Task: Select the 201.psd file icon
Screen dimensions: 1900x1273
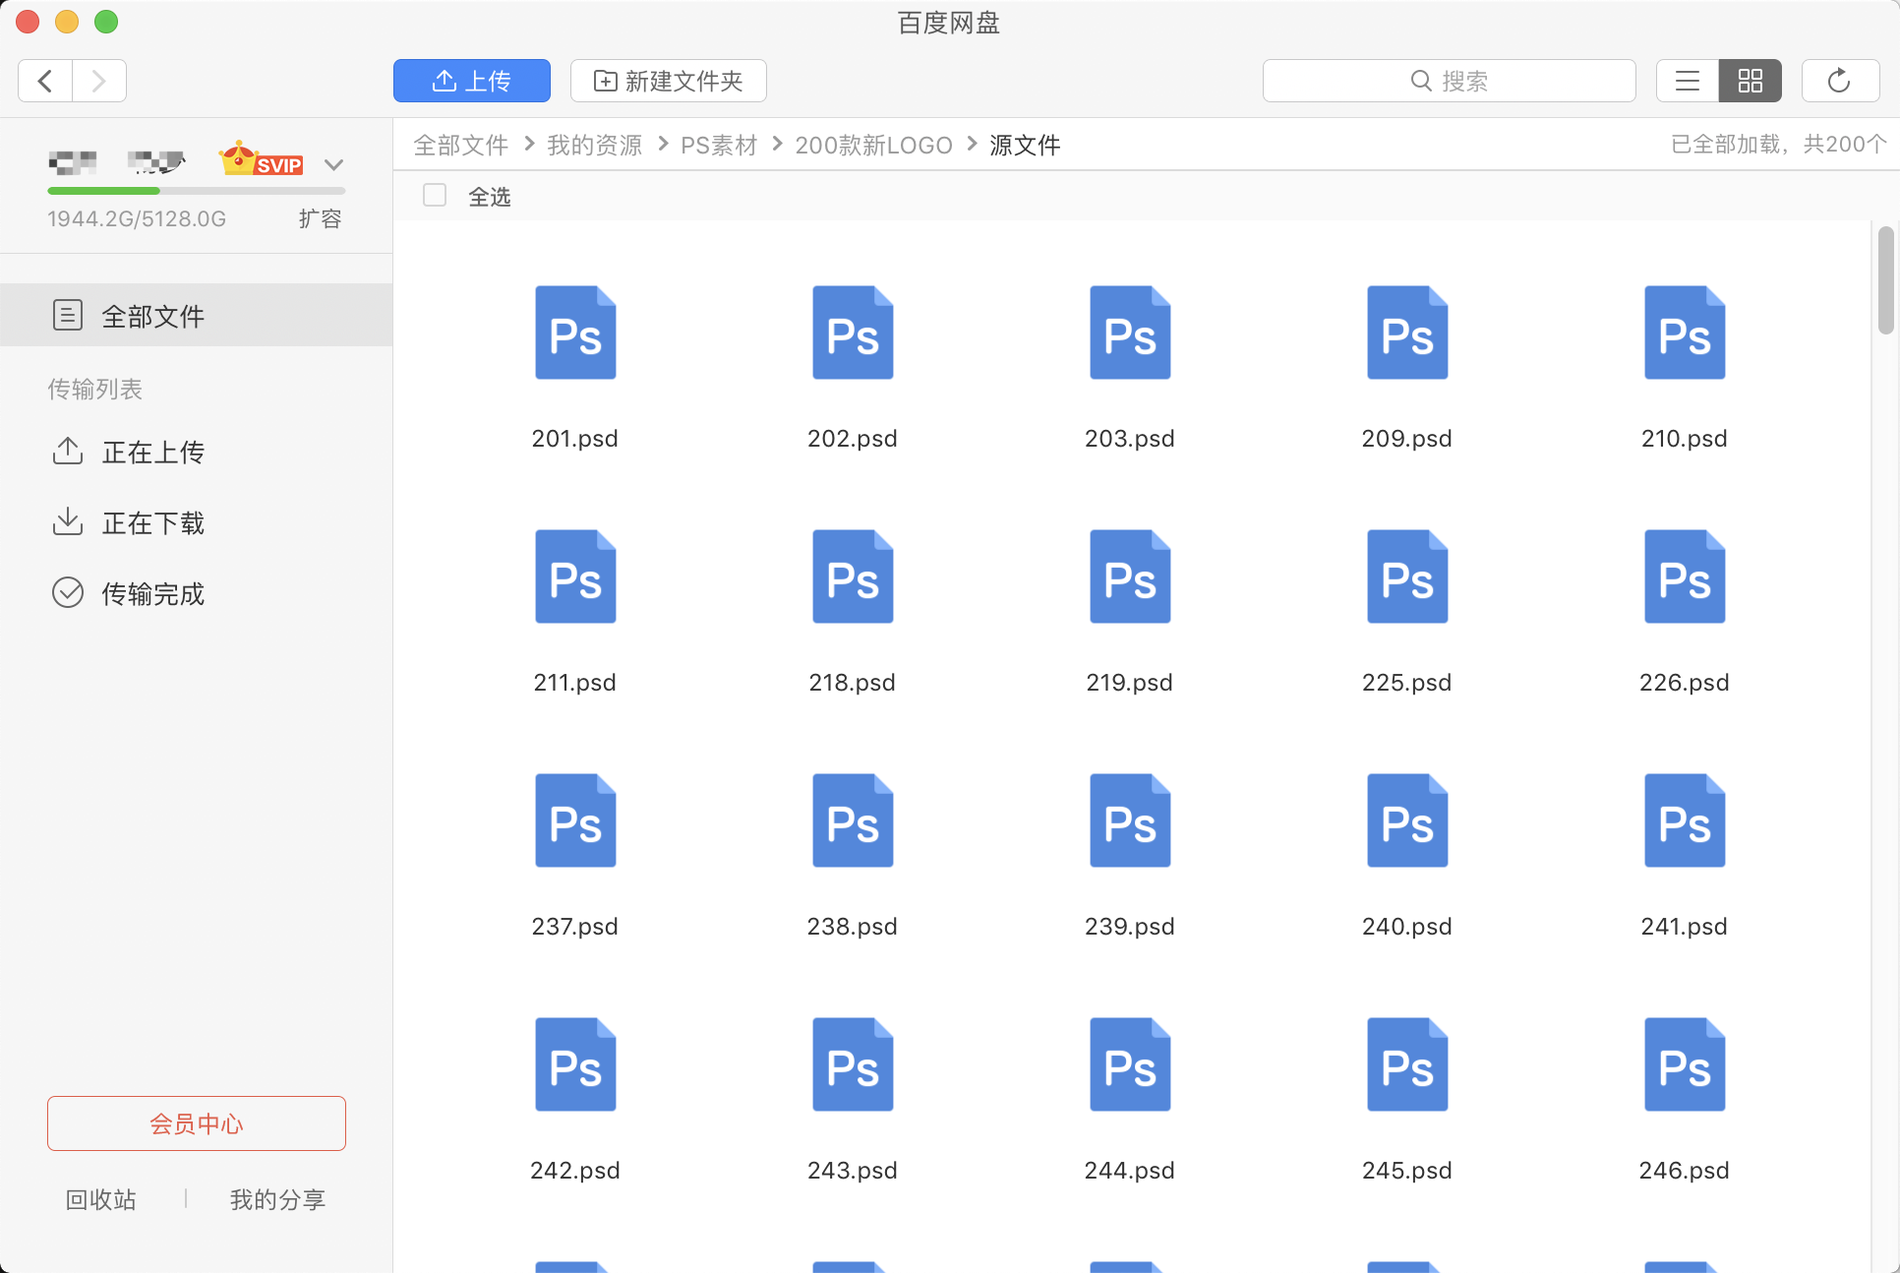Action: pos(575,333)
